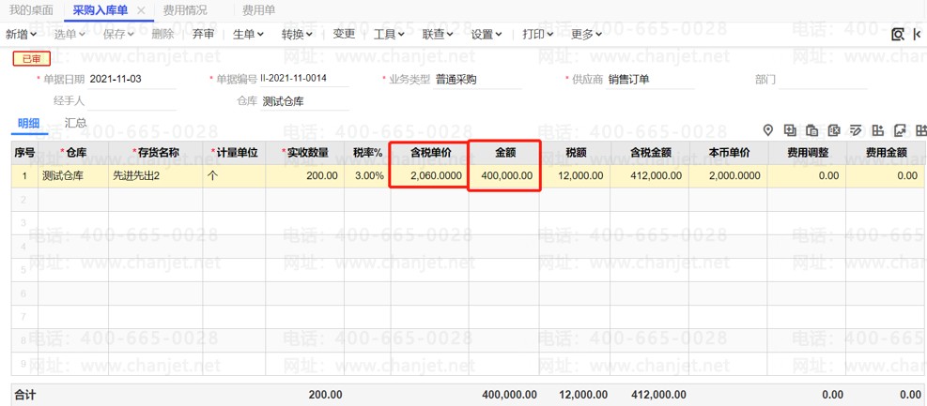
Task: Click the 已审 status stamp
Action: [x=32, y=58]
